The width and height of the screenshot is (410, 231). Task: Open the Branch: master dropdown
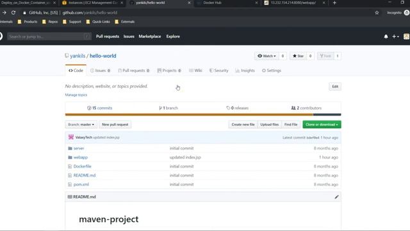(x=81, y=124)
